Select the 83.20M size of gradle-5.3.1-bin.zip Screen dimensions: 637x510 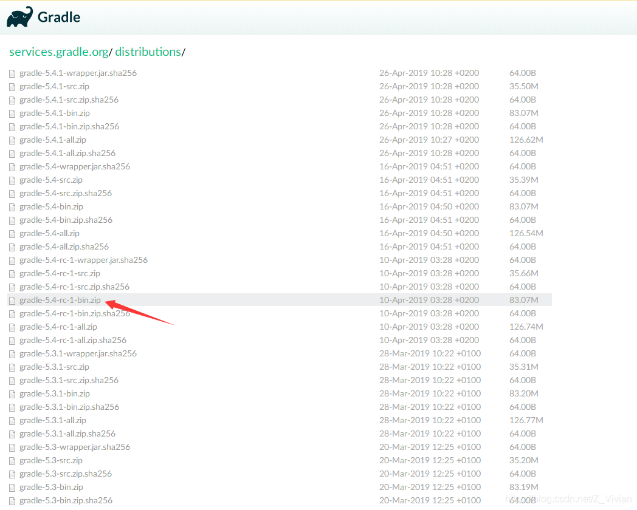[x=524, y=394]
